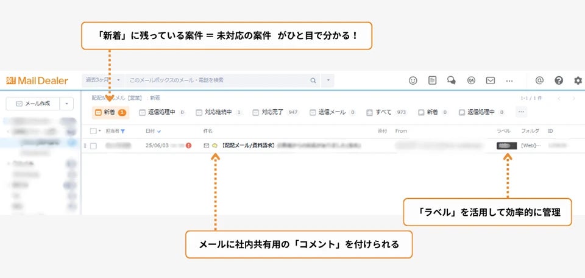Open the Q&A icon in top toolbar
The height and width of the screenshot is (278, 585).
pos(470,80)
